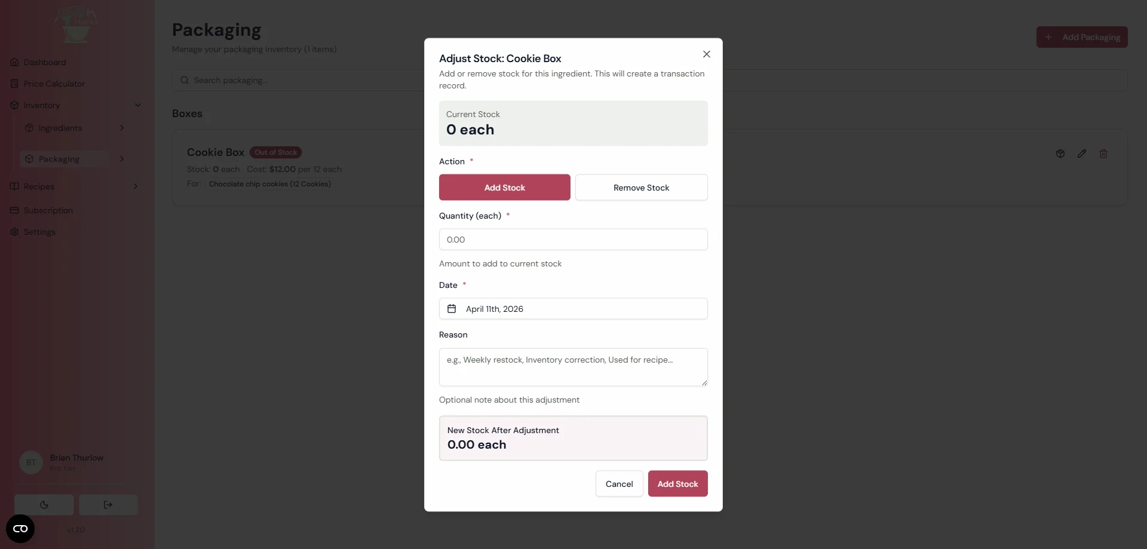Open the Dashboard page
The image size is (1147, 549).
point(44,62)
